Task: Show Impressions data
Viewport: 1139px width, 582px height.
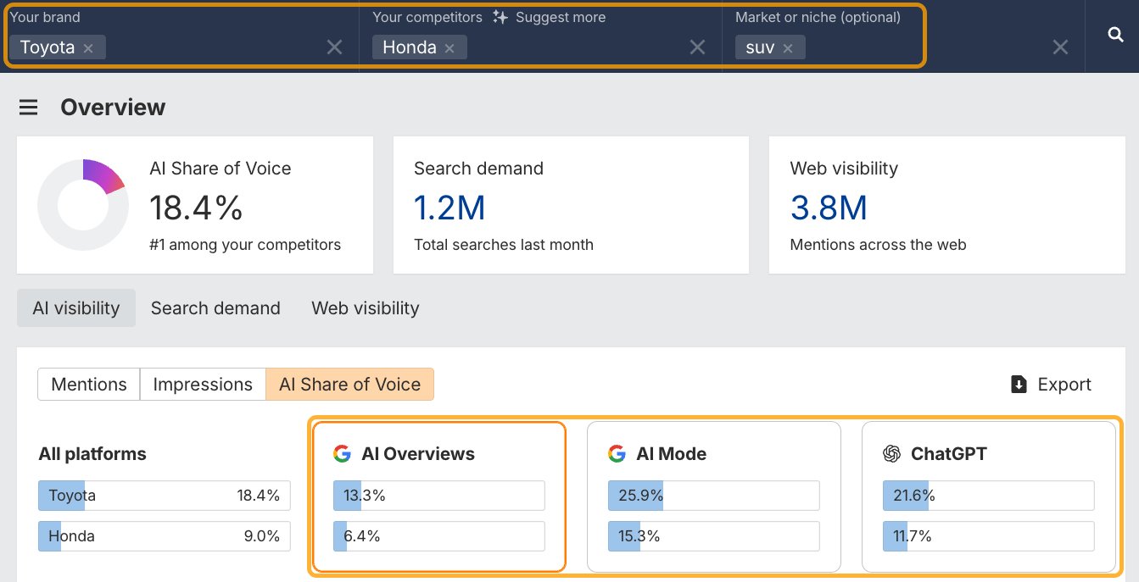Action: click(203, 384)
